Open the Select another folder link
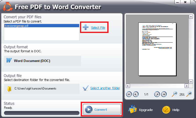This screenshot has width=196, height=118. (105, 88)
